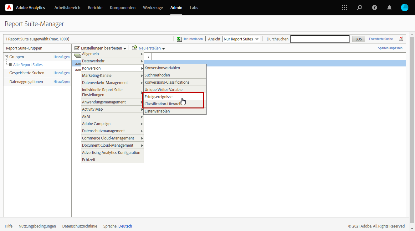
Task: Open the Nutzungsbedingungen footer link
Action: click(x=37, y=226)
